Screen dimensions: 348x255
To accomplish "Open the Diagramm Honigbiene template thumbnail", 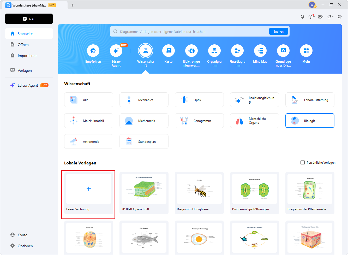I will [199, 189].
